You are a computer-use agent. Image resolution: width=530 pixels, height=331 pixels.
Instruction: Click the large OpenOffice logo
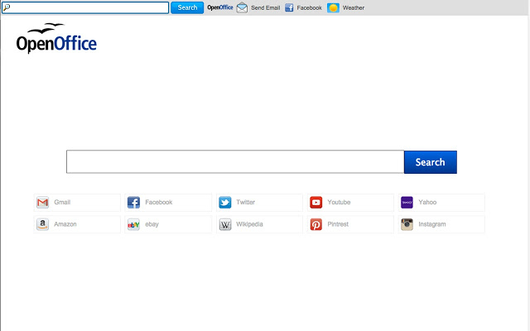coord(56,38)
